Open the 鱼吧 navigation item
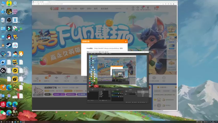The image size is (218, 123). pos(96,8)
